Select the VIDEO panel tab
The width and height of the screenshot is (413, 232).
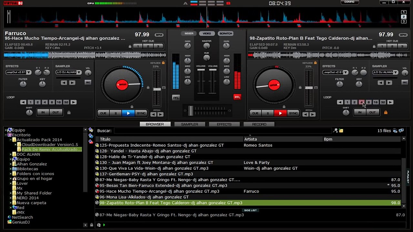click(207, 34)
